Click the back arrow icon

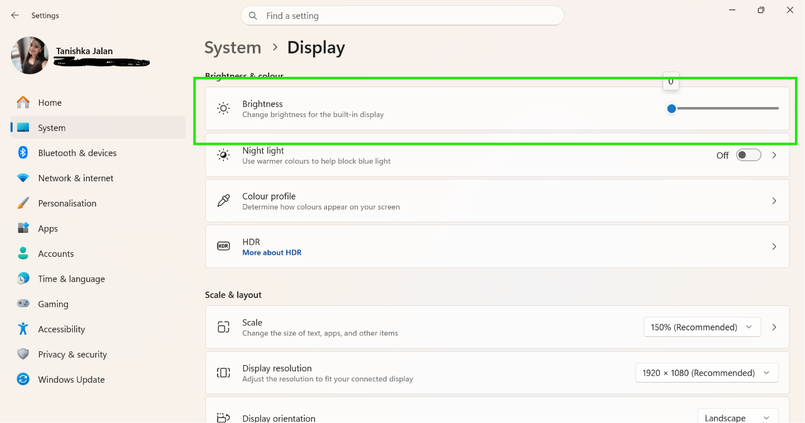tap(15, 15)
